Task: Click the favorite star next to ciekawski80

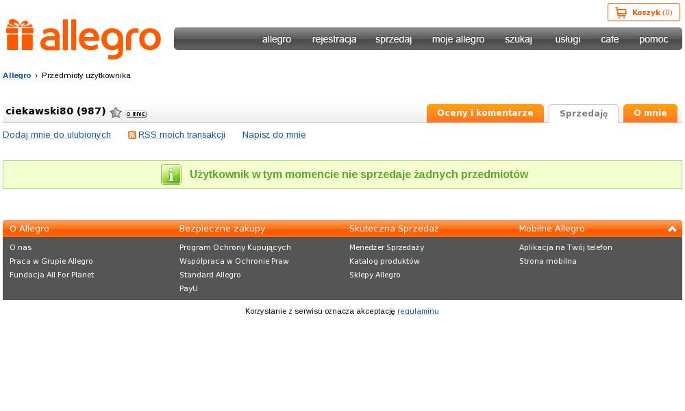Action: click(115, 113)
